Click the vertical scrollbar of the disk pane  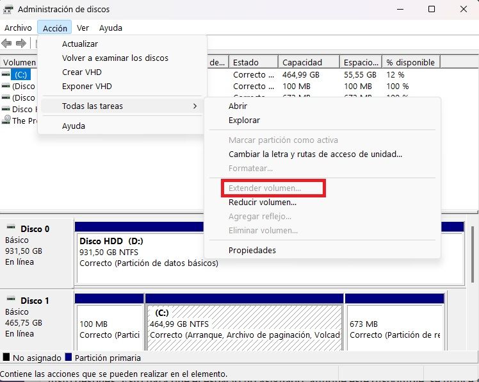(x=473, y=254)
